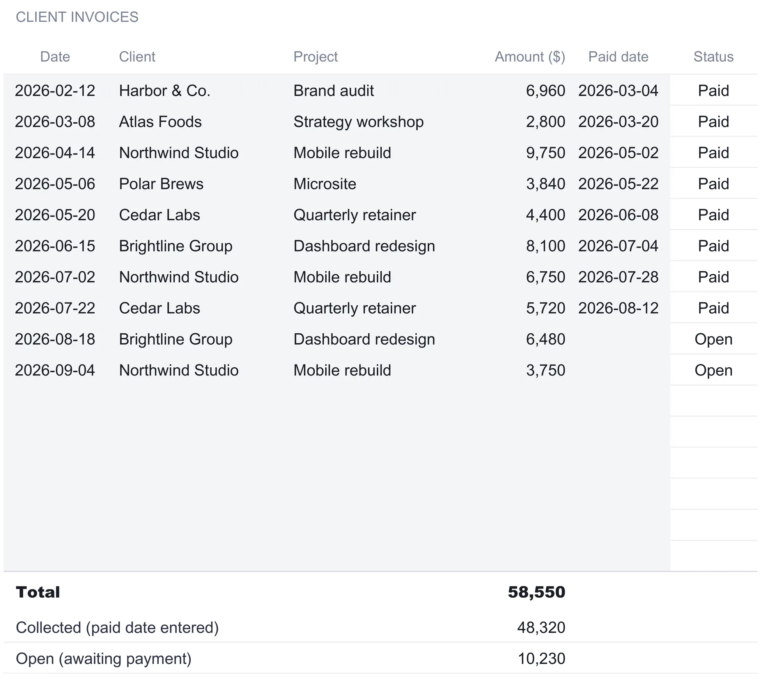Click the Open status for 2026-09-04 invoice
The image size is (769, 685).
(x=713, y=371)
